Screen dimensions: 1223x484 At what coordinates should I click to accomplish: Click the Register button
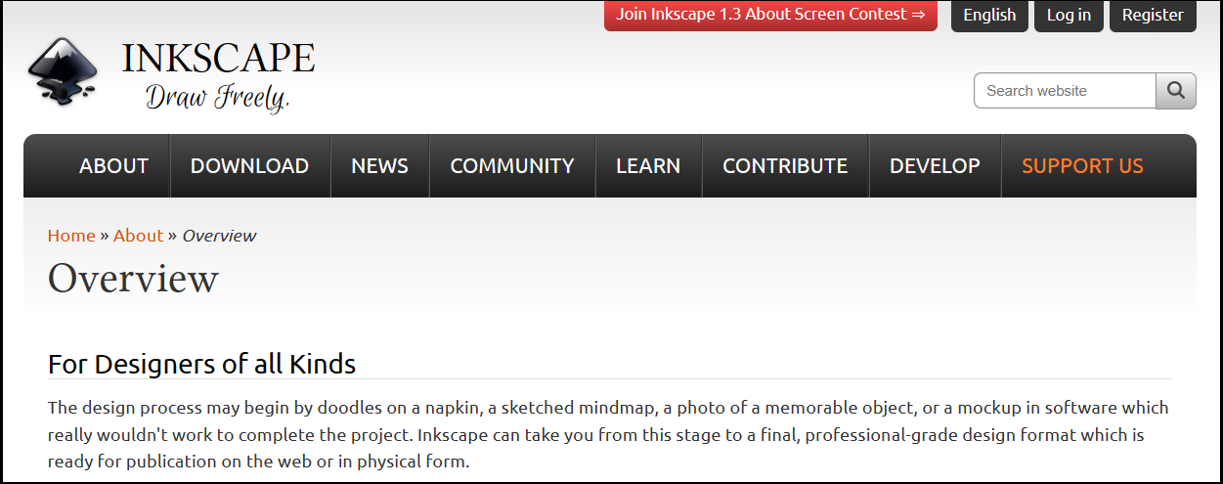pos(1153,15)
